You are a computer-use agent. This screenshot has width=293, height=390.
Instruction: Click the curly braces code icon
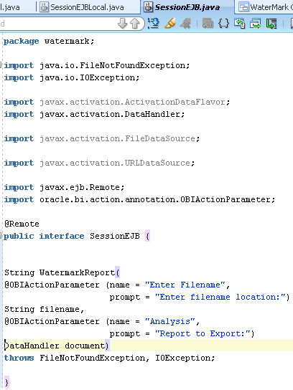tap(223, 24)
